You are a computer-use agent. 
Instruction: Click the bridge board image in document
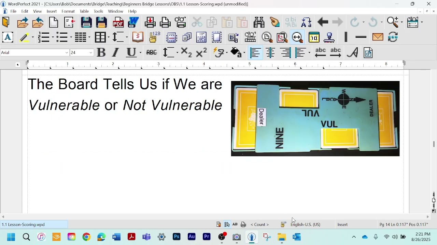pyautogui.click(x=315, y=118)
